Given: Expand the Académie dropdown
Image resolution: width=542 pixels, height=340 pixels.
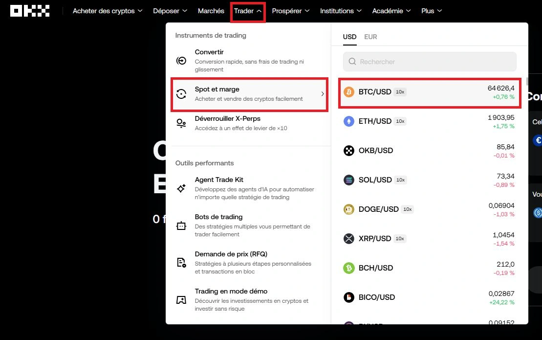Looking at the screenshot, I should 391,11.
